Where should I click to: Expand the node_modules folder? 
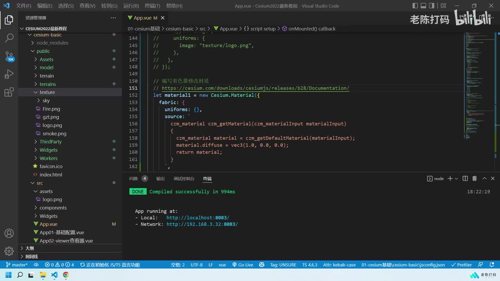(52, 43)
